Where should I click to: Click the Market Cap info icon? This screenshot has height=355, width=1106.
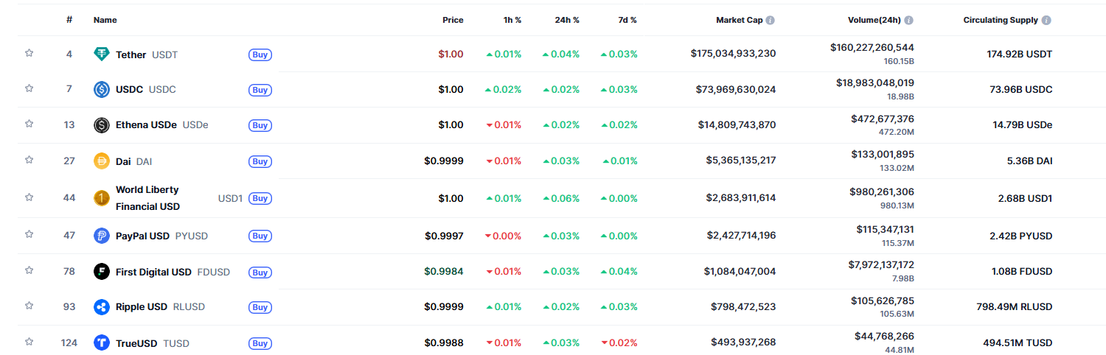pyautogui.click(x=770, y=20)
